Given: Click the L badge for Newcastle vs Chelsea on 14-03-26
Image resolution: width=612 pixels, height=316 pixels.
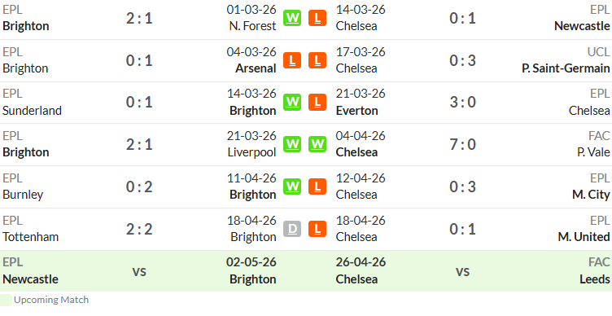Looking at the screenshot, I should [x=317, y=18].
